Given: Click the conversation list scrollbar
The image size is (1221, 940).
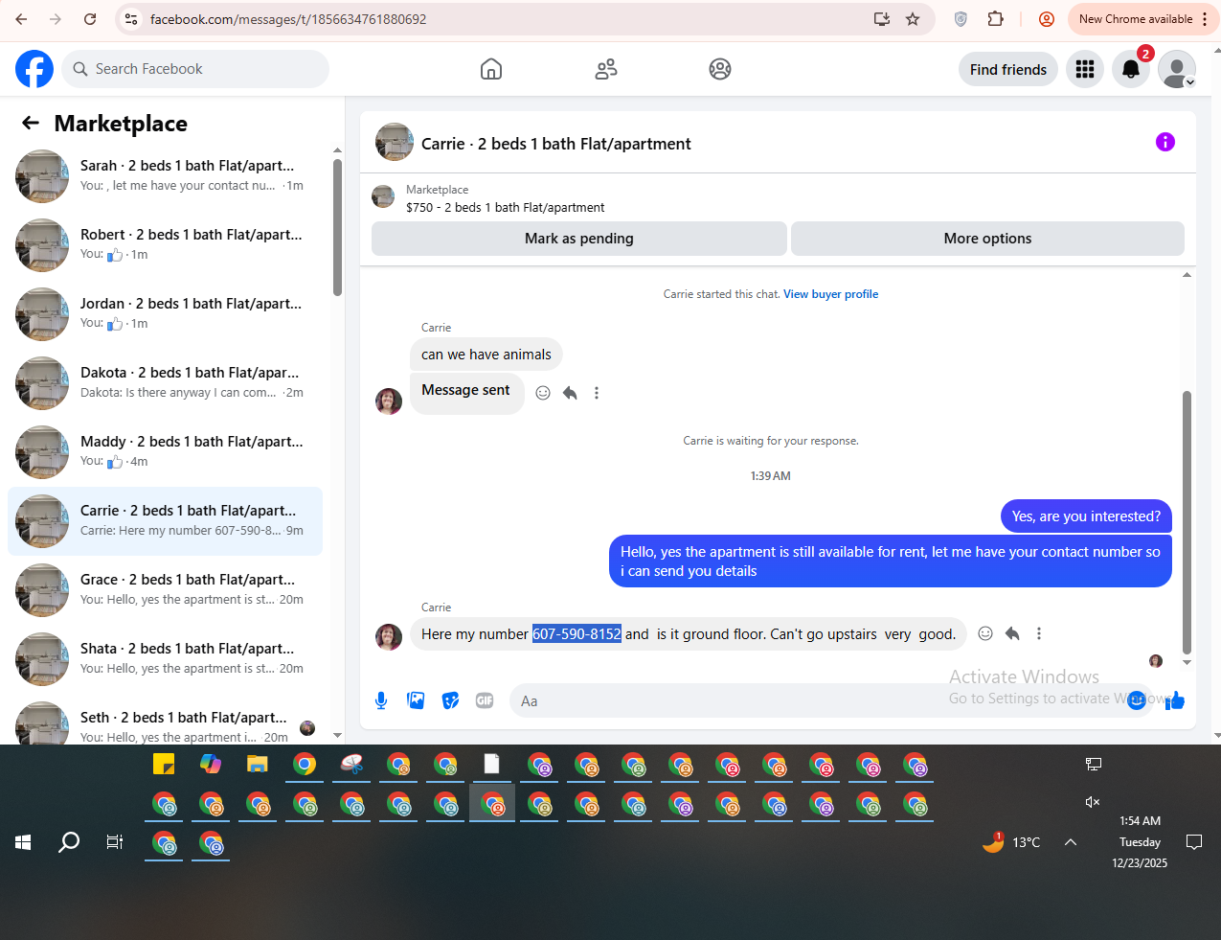Looking at the screenshot, I should pyautogui.click(x=337, y=227).
